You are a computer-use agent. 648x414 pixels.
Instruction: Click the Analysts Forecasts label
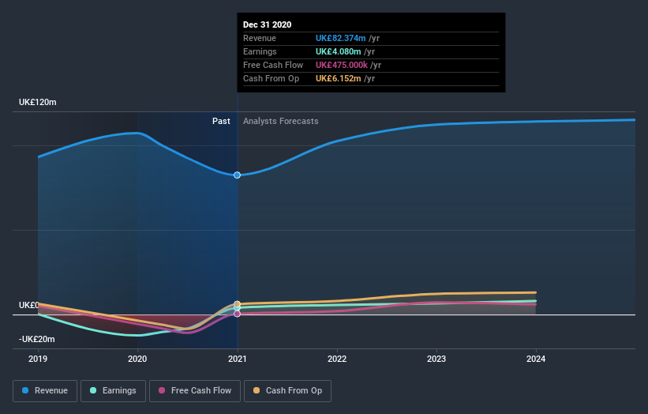pyautogui.click(x=281, y=121)
